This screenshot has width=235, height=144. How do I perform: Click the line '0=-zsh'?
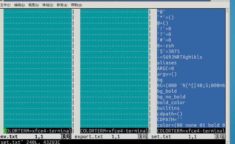165,46
